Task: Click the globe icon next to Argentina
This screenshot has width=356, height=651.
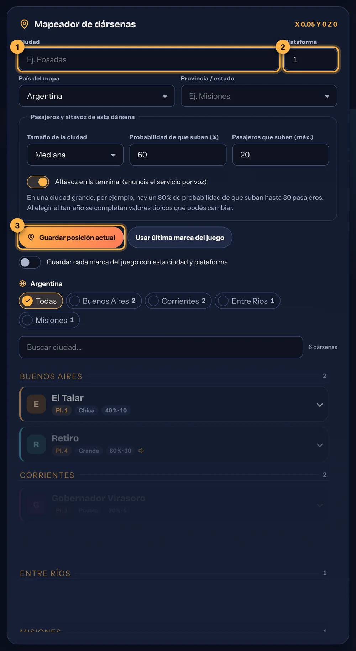Action: (x=23, y=283)
